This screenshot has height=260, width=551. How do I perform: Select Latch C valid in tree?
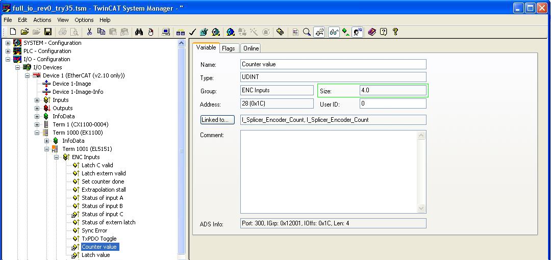[97, 165]
